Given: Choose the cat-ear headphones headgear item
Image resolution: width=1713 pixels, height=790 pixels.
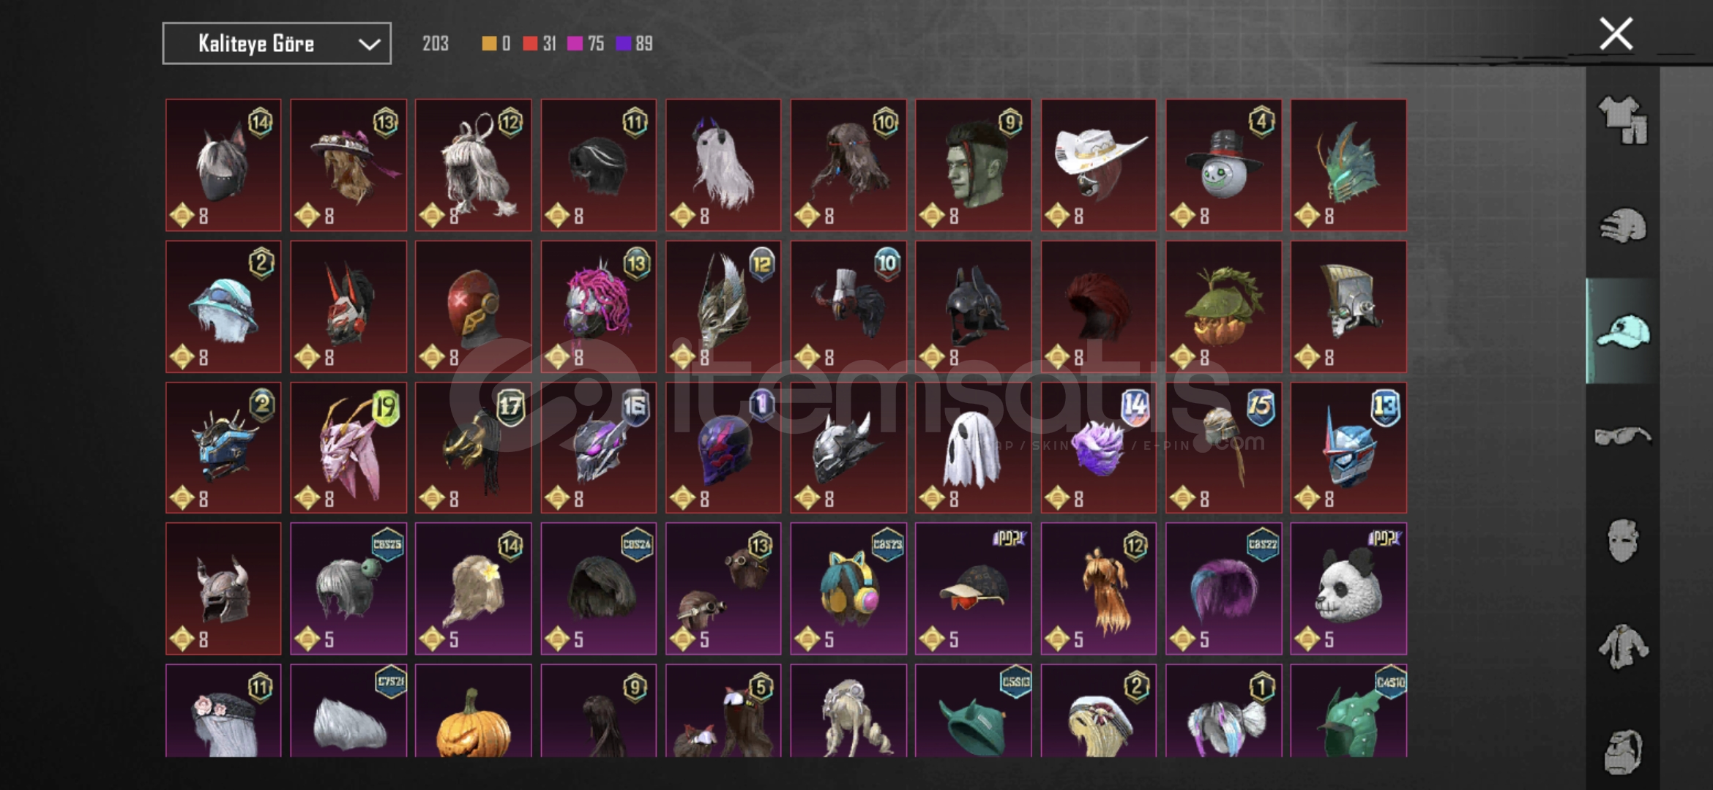Looking at the screenshot, I should pos(848,588).
